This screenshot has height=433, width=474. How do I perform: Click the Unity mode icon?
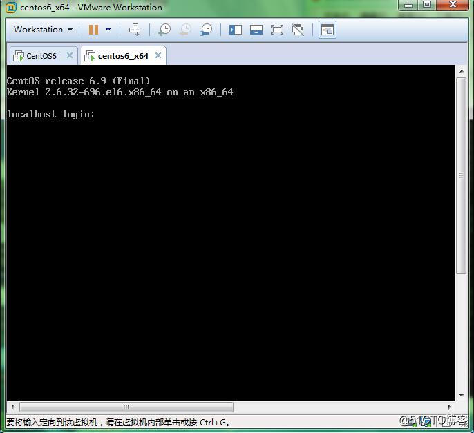click(298, 30)
